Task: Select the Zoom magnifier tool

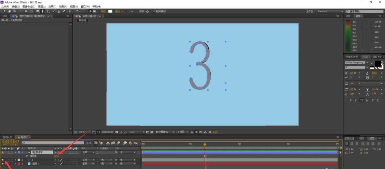Action: pos(15,11)
